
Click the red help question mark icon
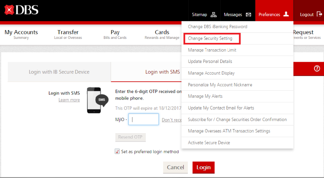tap(317, 69)
